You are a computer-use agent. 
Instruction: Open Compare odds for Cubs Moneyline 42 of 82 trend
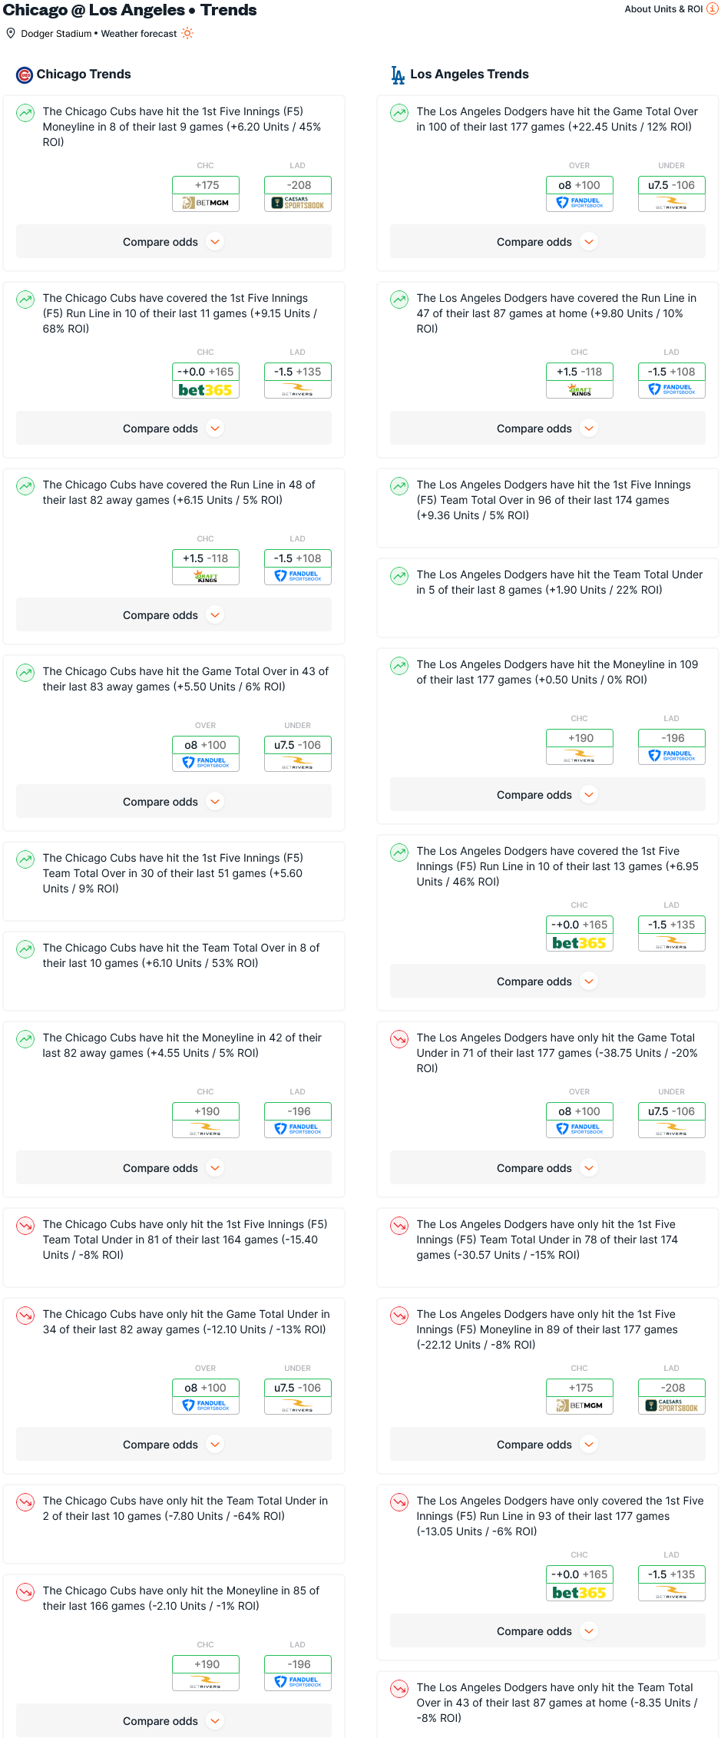[174, 1168]
